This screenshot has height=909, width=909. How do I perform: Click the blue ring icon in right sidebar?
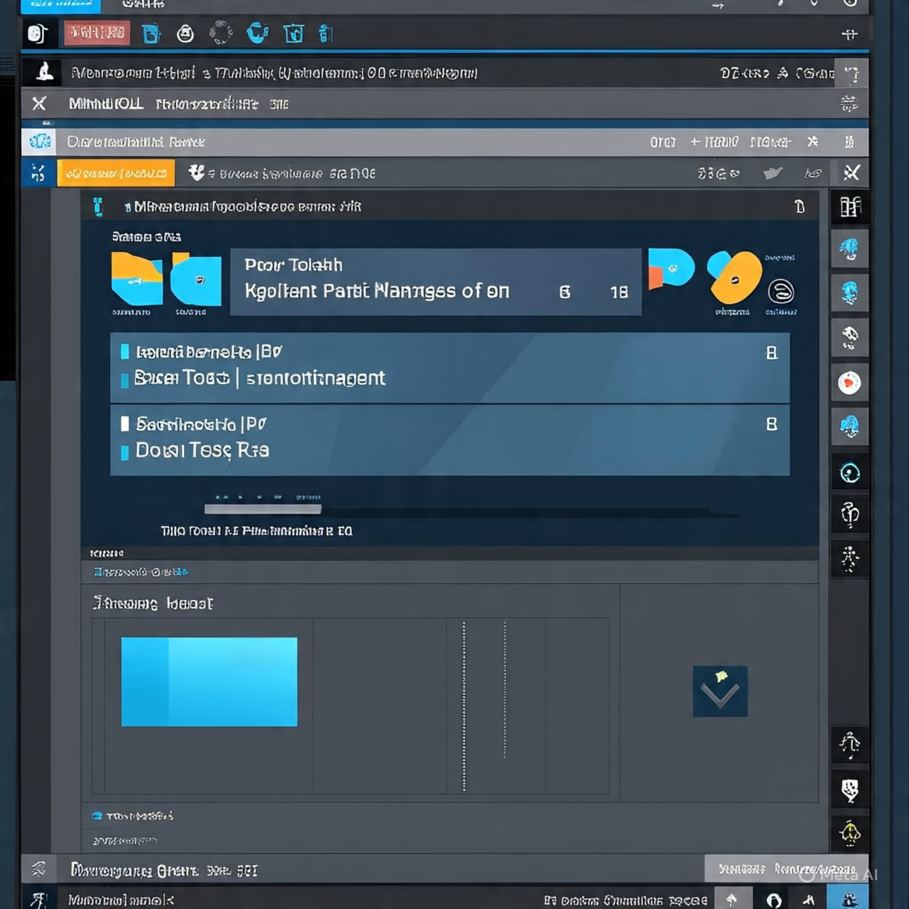pos(849,473)
